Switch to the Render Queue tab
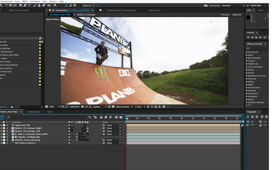The height and width of the screenshot is (170, 273). [34, 112]
